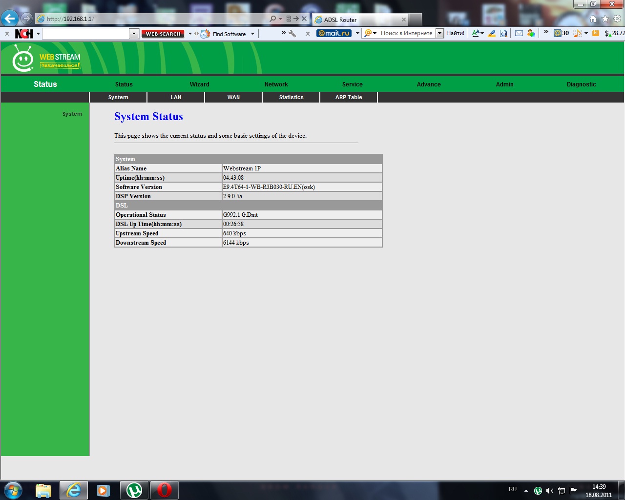
Task: Click the highlighter pen icon
Action: pyautogui.click(x=492, y=33)
